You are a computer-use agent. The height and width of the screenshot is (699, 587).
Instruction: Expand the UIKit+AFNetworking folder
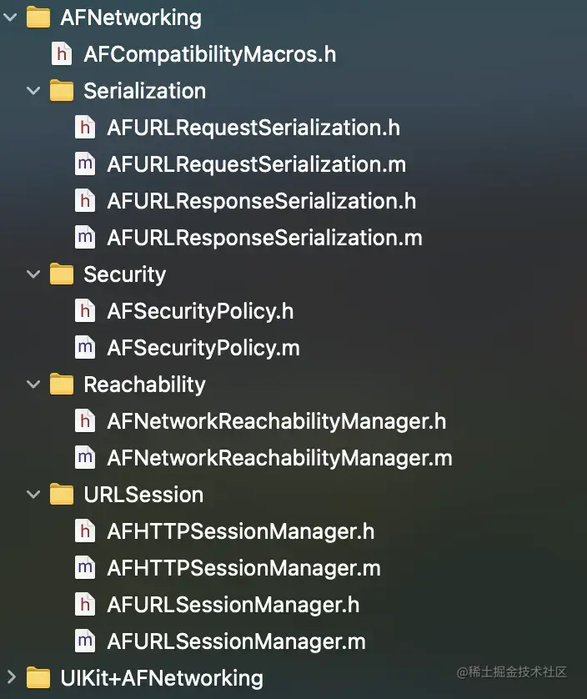(x=10, y=677)
